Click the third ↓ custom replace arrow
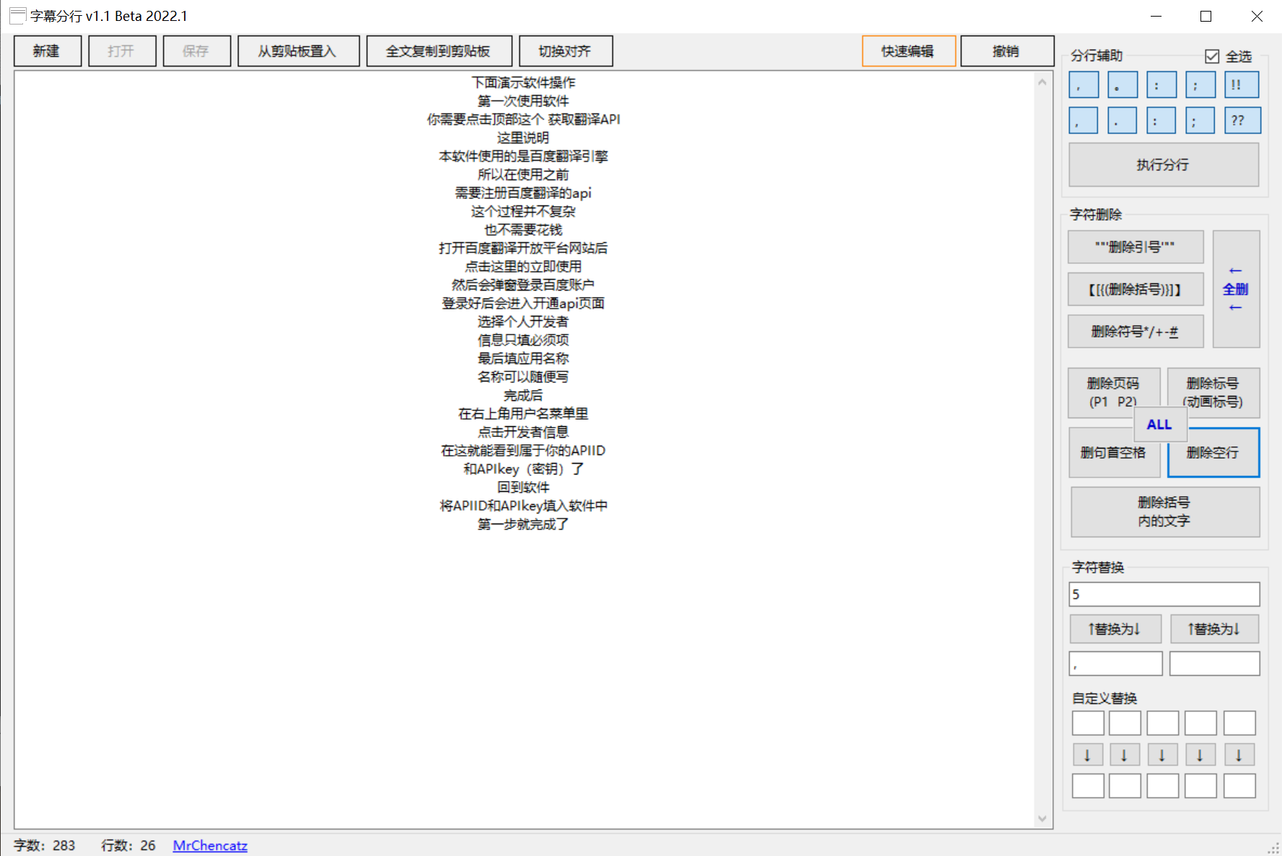The image size is (1282, 856). point(1162,755)
